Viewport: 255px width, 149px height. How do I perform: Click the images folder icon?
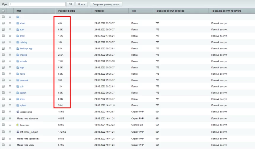18,55
